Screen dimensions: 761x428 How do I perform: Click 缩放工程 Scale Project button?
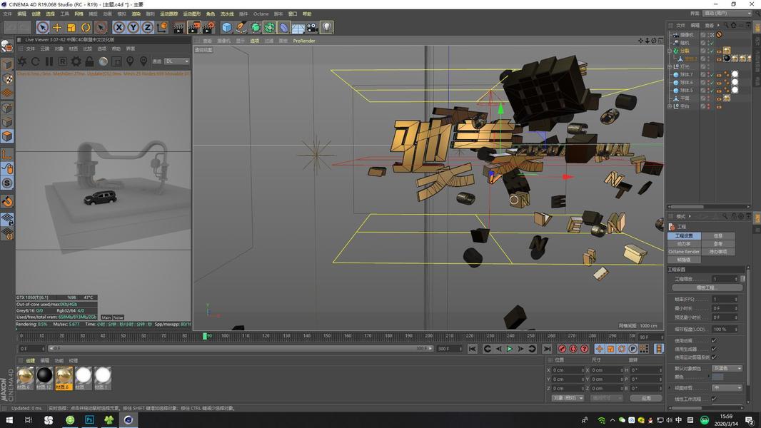tap(707, 287)
